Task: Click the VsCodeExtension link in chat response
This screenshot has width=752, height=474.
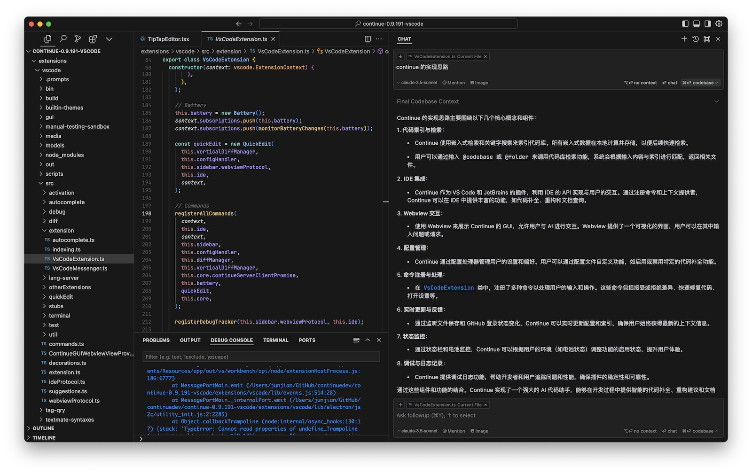Action: coord(448,288)
